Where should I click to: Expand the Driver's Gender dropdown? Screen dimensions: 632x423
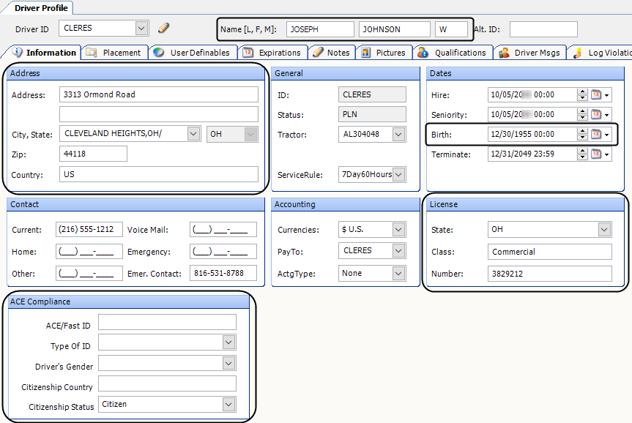coord(229,364)
